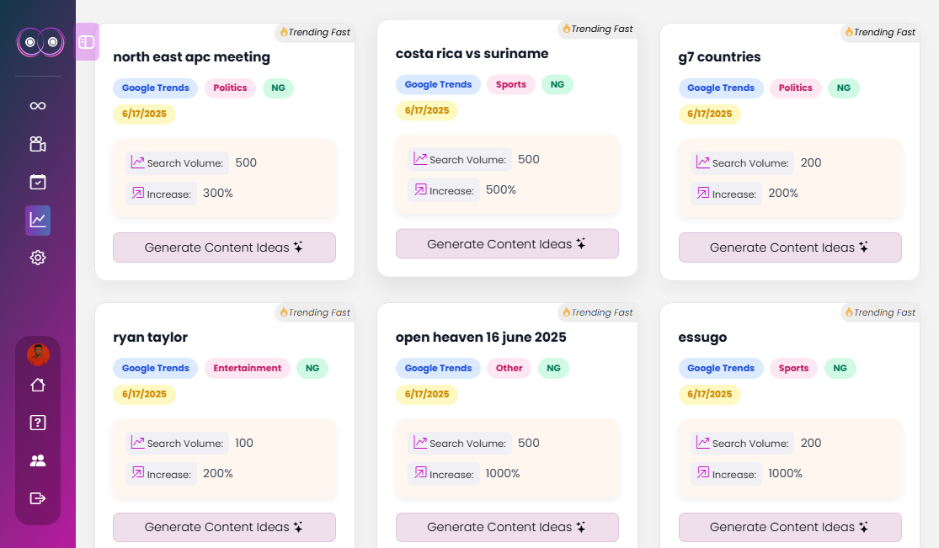Click the Entertainment tag on ryan taylor
939x548 pixels.
(x=248, y=368)
